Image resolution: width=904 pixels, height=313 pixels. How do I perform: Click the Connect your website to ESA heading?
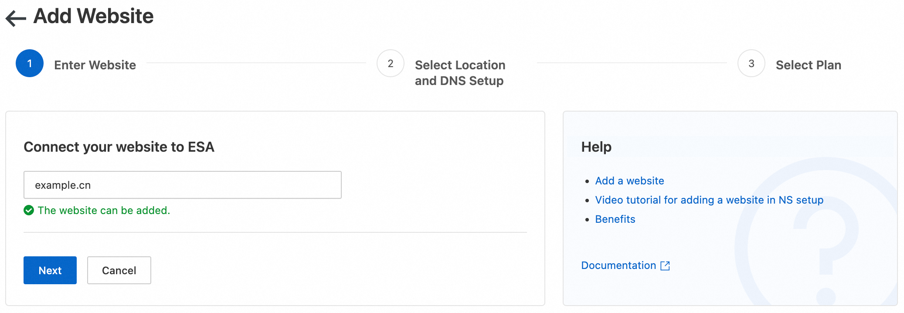click(119, 147)
